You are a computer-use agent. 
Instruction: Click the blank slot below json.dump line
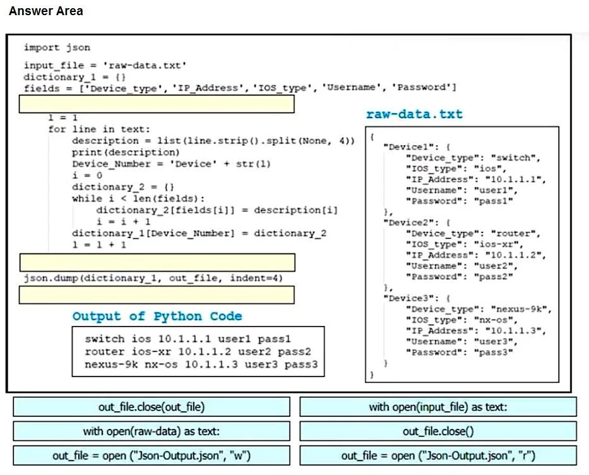(x=157, y=294)
